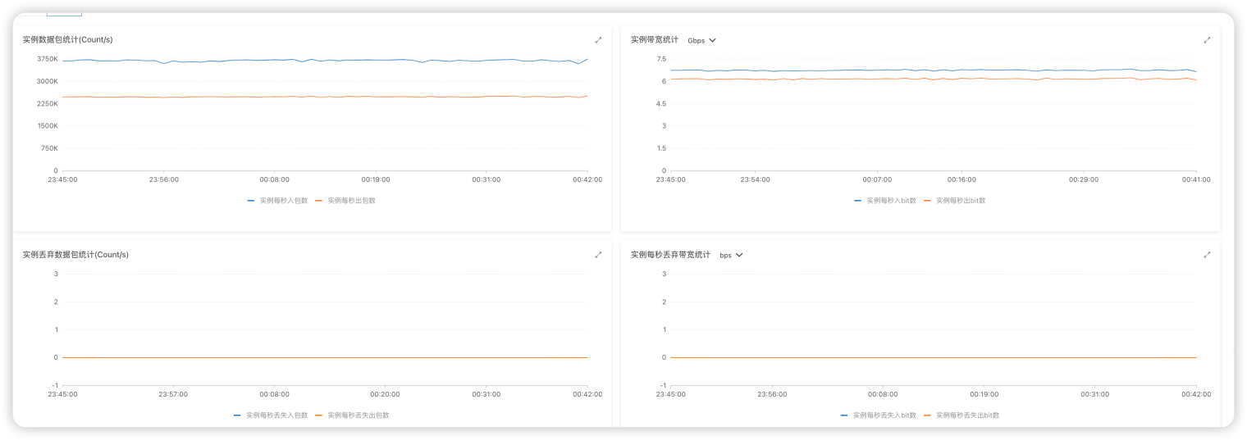Click the 1500K y-axis label
The image size is (1247, 440).
[48, 126]
